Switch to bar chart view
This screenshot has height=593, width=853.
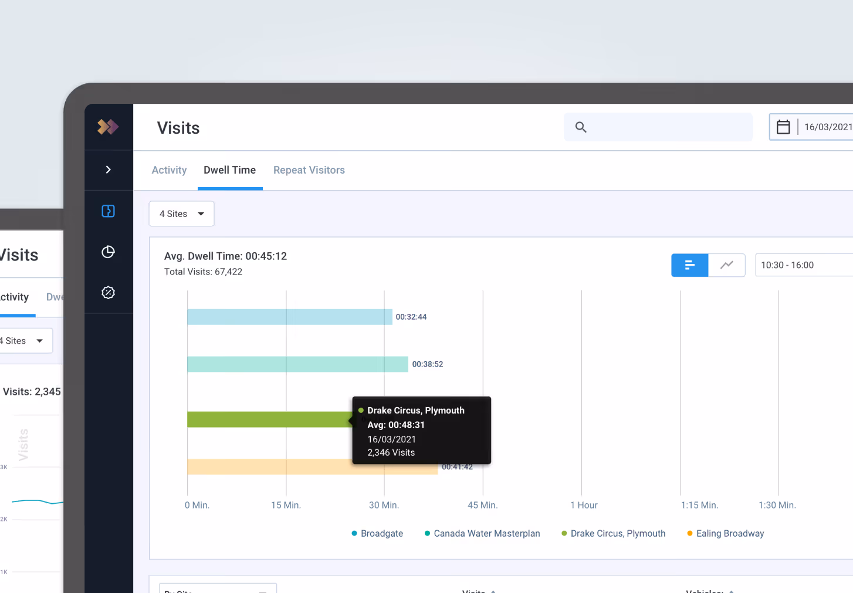(x=689, y=265)
